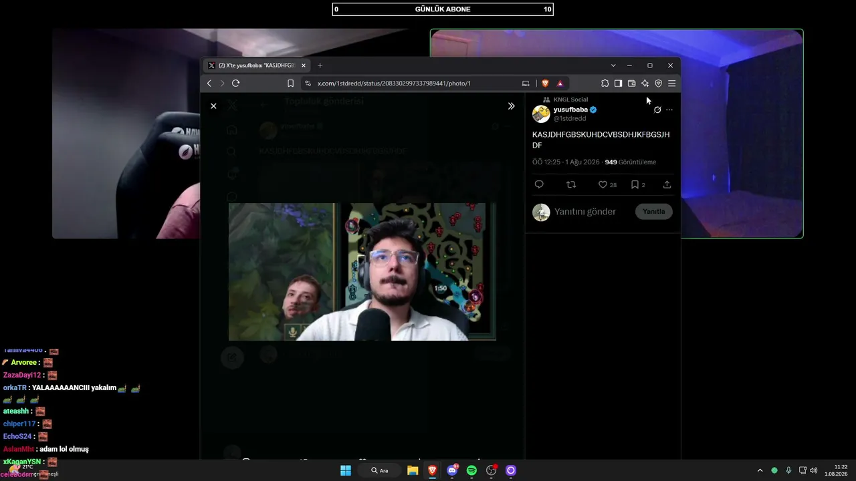Open the tab search dropdown arrow
Viewport: 856px width, 481px height.
pos(613,65)
